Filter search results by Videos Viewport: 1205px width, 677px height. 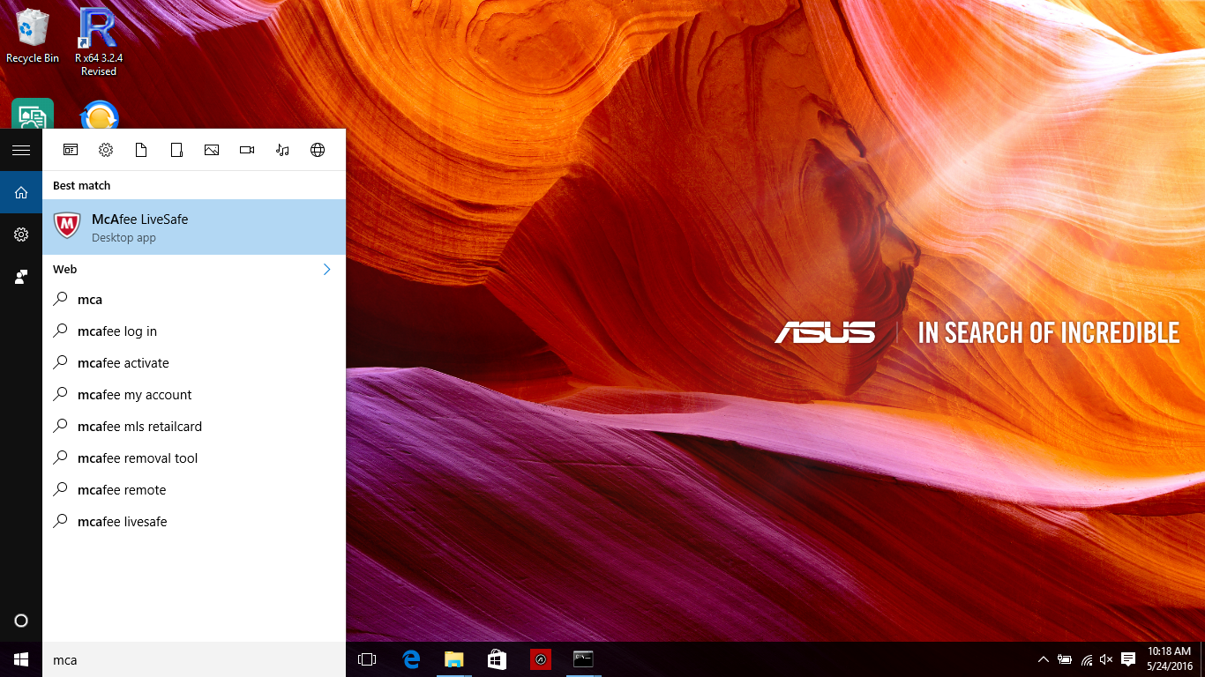(247, 150)
